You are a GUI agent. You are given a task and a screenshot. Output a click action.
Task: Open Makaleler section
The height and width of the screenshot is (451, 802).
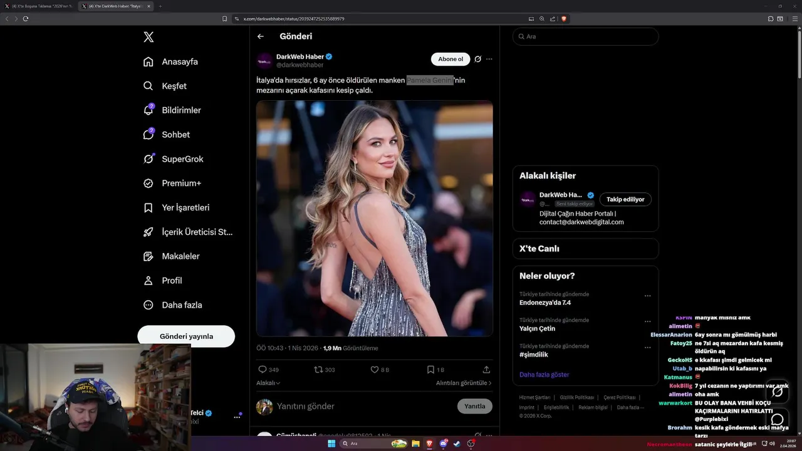pyautogui.click(x=171, y=256)
